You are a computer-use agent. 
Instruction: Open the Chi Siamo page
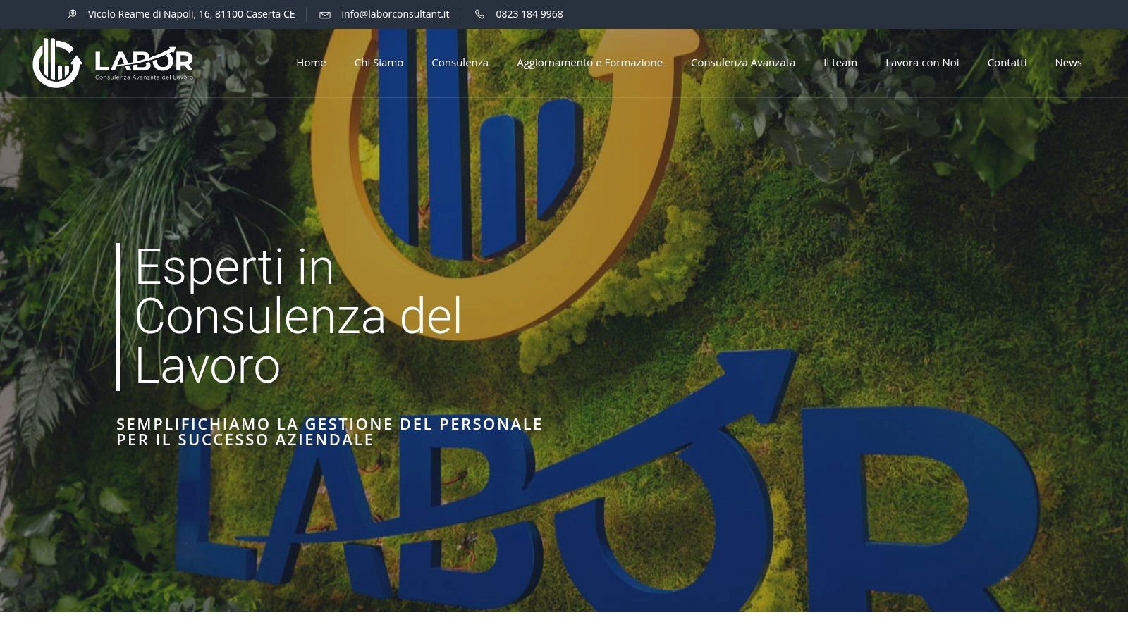[x=379, y=63]
